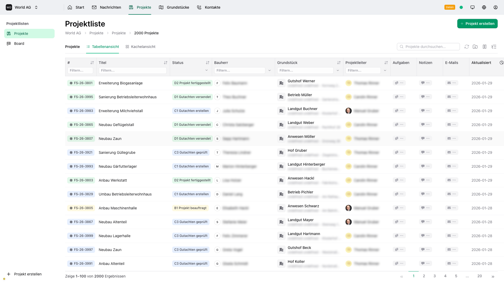Open column visibility settings icon
504x283 pixels.
[x=485, y=46]
